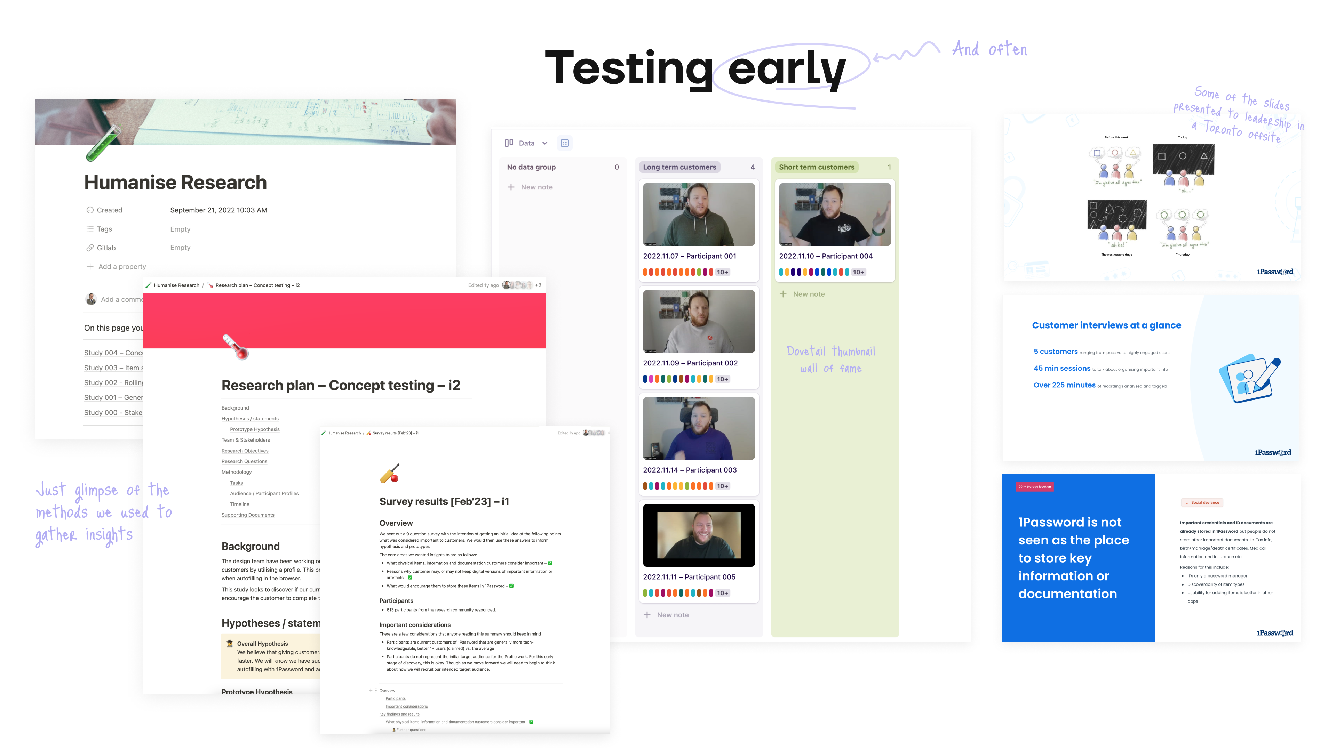Click the clock icon next to Created
1336x751 pixels.
pos(90,210)
